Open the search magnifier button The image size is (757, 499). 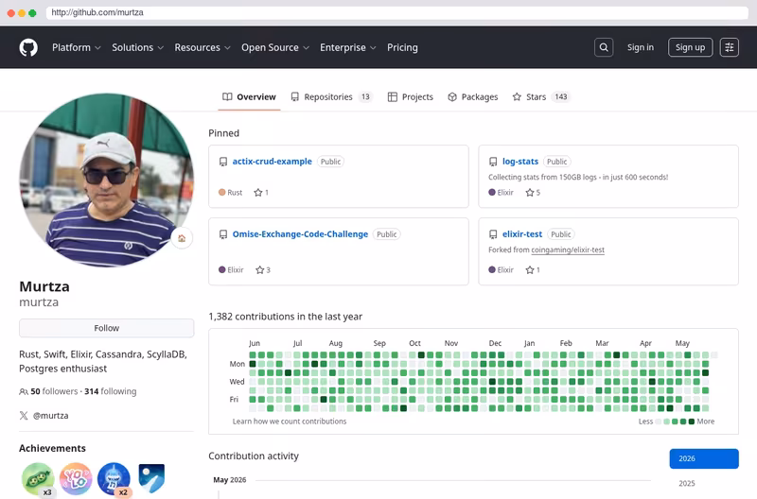[604, 47]
